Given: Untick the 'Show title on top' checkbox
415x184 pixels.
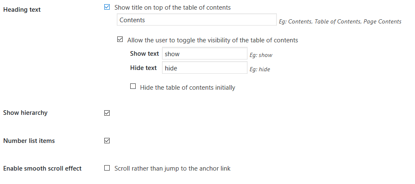Looking at the screenshot, I should coord(107,7).
